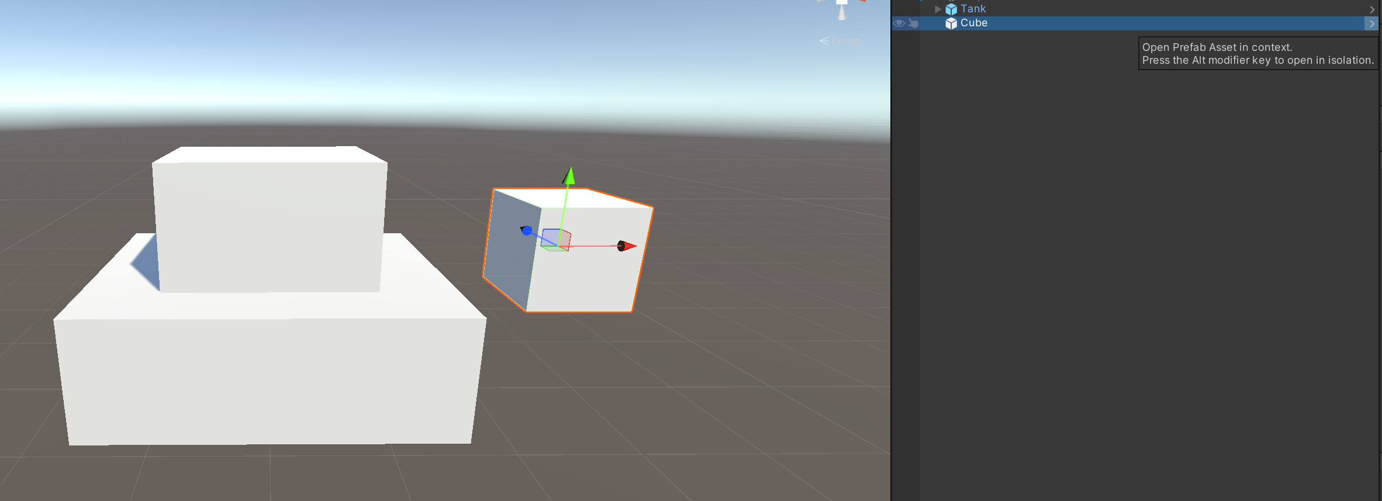1382x501 pixels.
Task: Toggle the Cube's scene picking hand icon
Action: [x=913, y=23]
